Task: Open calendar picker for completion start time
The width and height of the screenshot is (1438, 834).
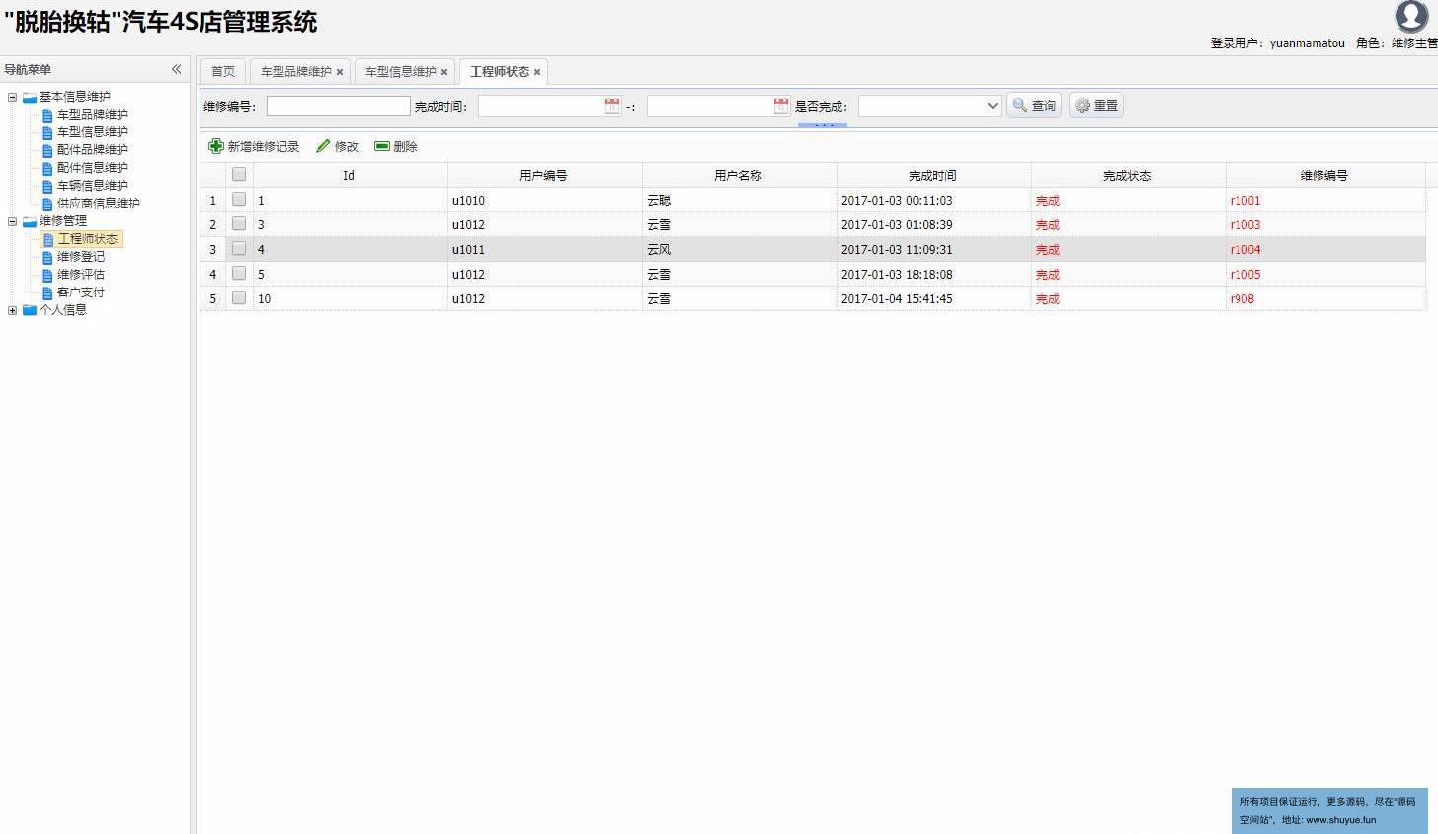Action: tap(612, 106)
